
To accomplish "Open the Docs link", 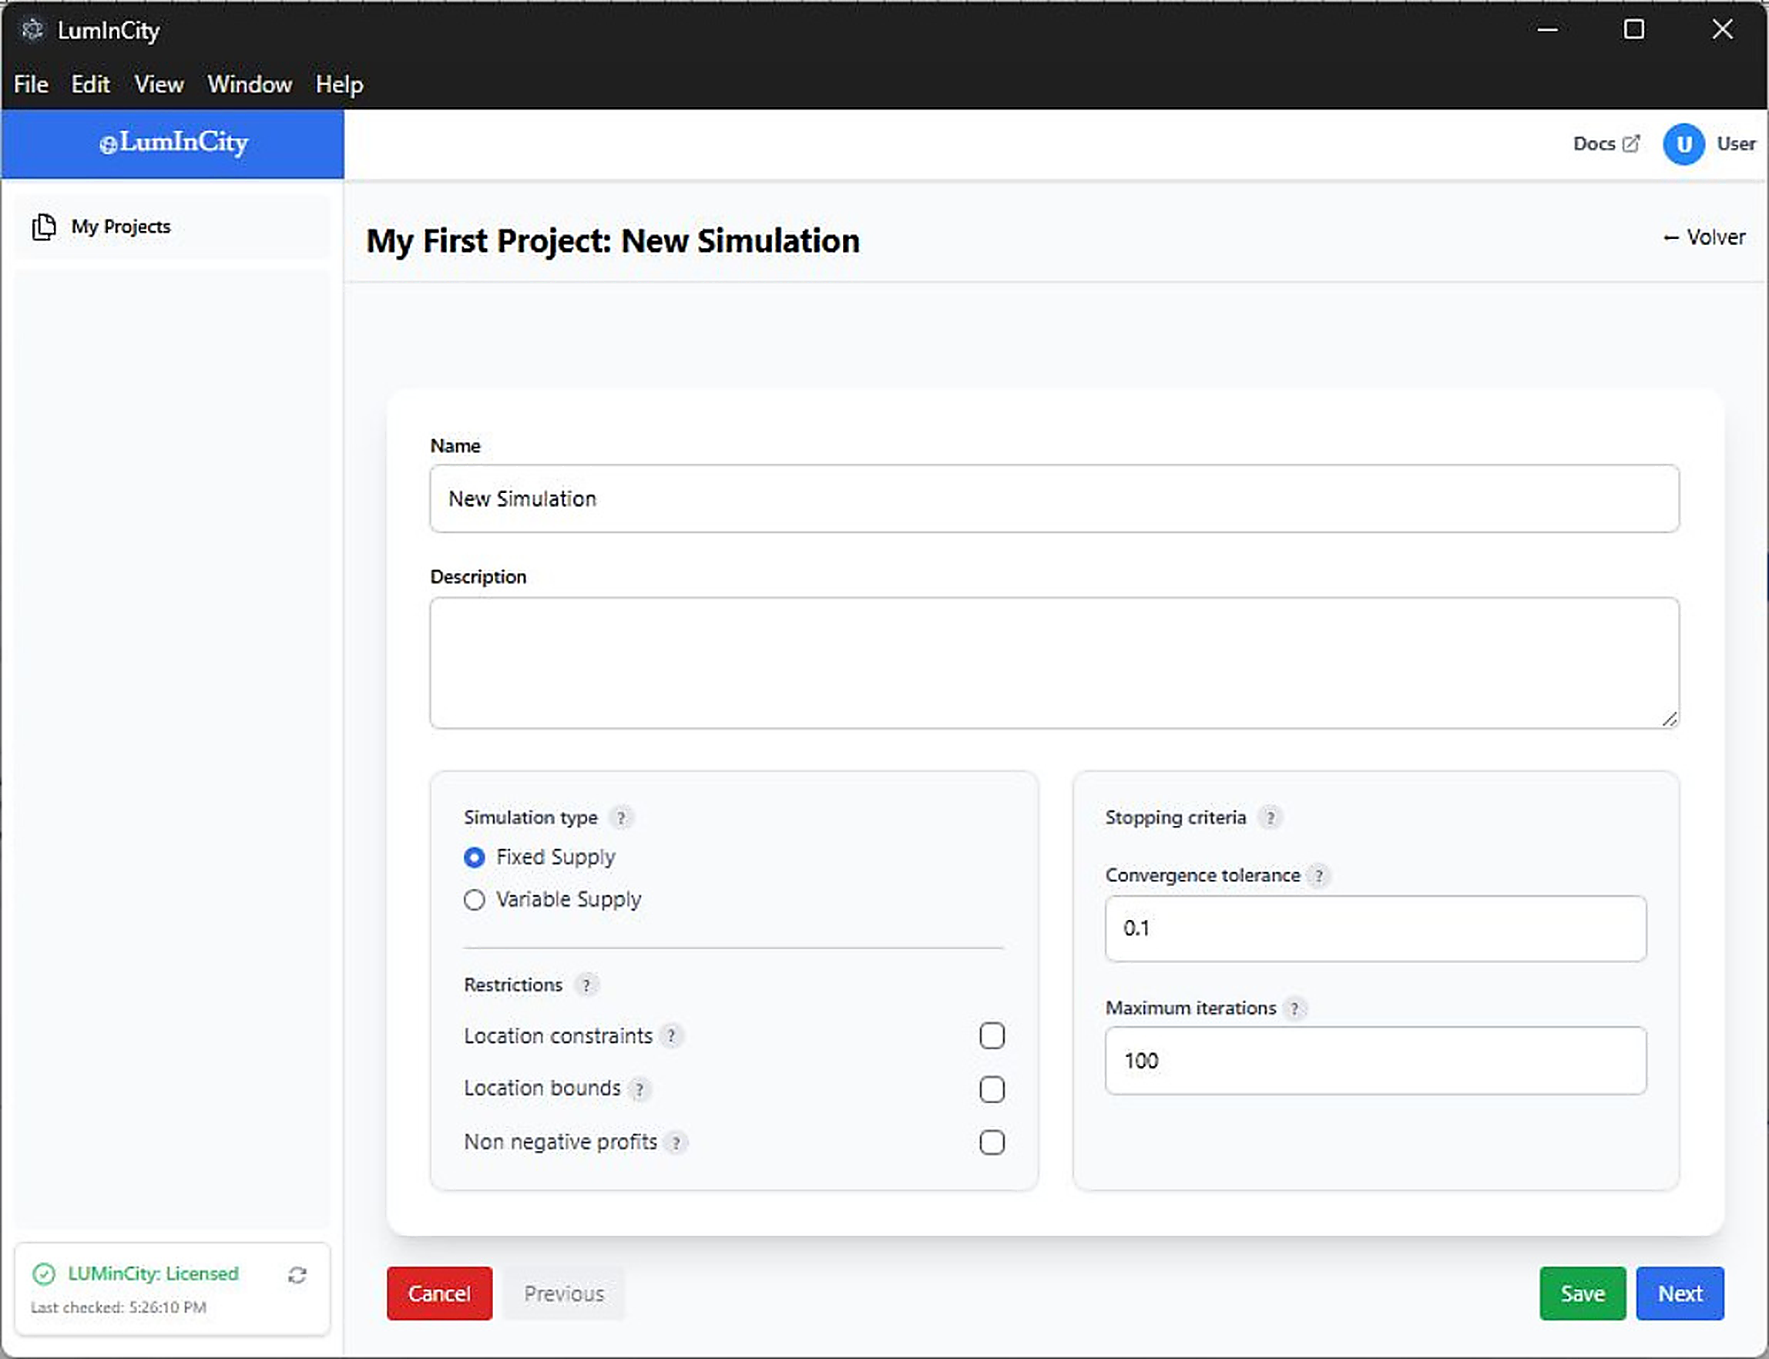I will coord(1606,144).
